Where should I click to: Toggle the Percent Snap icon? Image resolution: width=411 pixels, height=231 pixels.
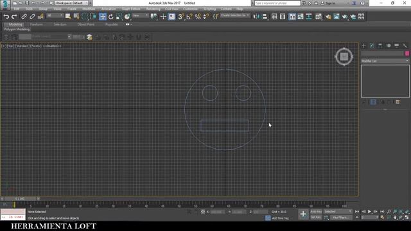pyautogui.click(x=198, y=17)
